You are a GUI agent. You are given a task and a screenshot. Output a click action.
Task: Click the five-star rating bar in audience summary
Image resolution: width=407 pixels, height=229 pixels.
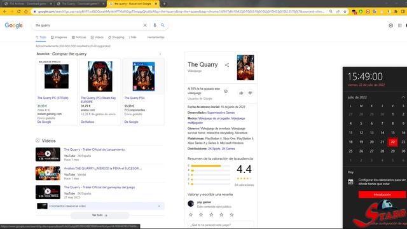click(x=210, y=165)
